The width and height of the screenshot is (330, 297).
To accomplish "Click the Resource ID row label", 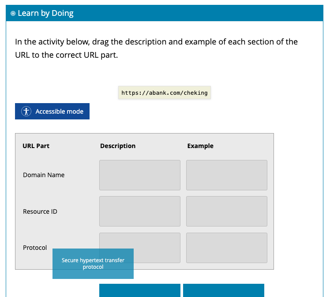I will pos(40,212).
